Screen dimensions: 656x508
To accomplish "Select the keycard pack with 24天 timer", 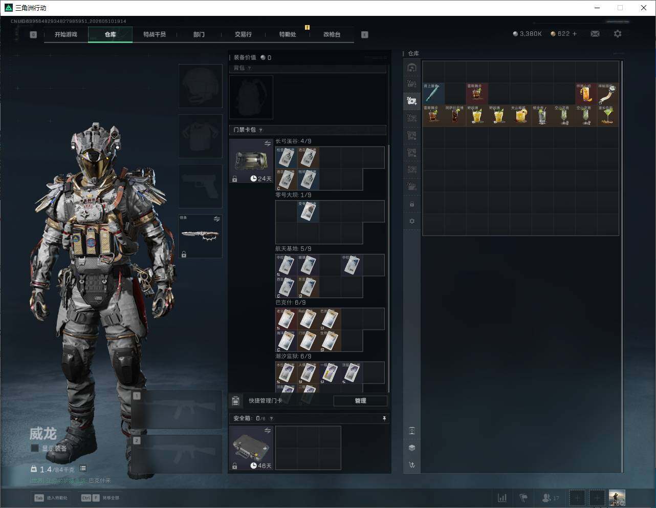I will 251,161.
